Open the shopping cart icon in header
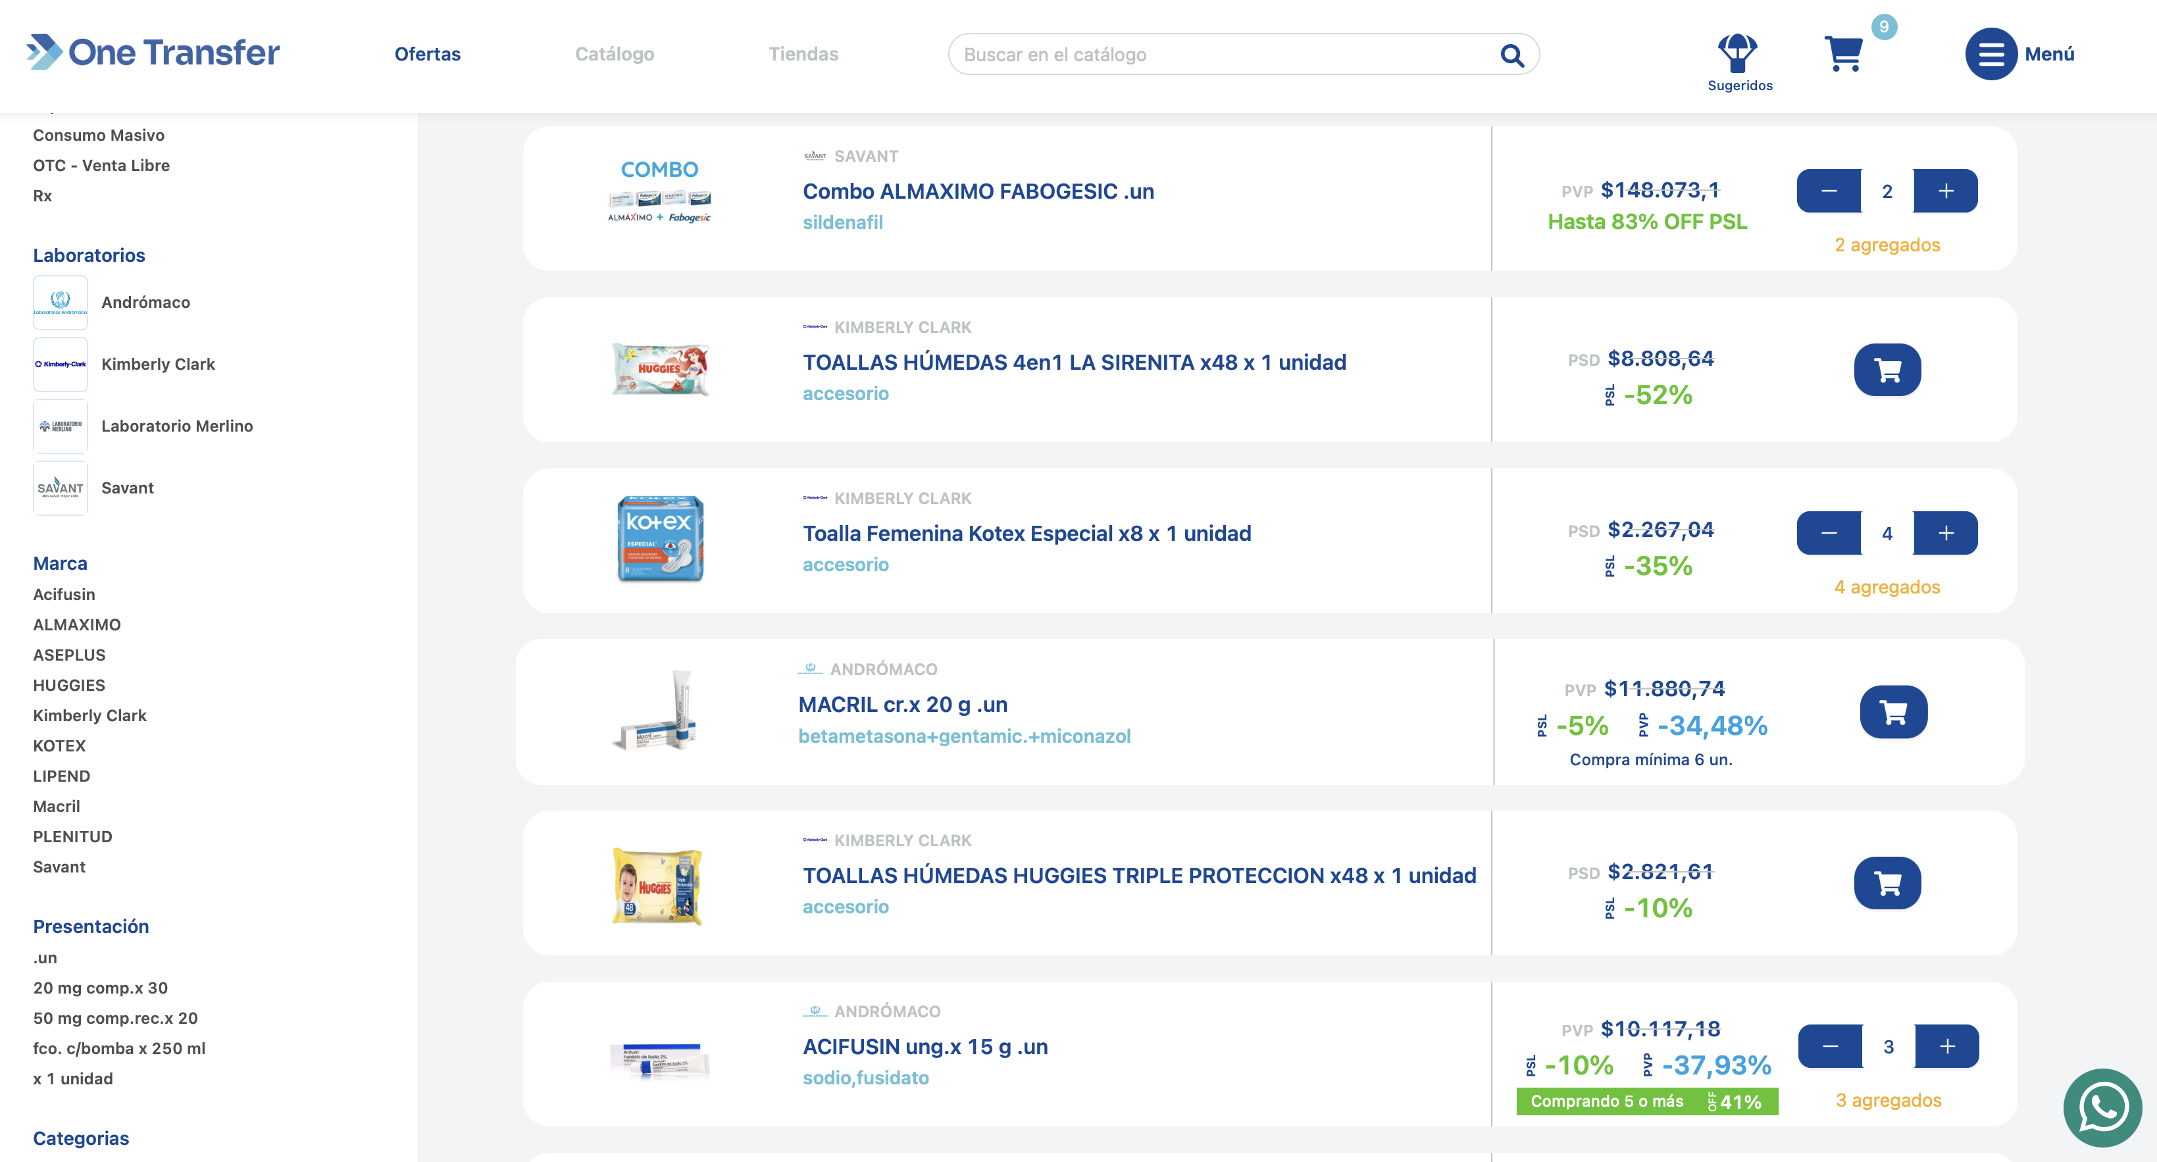This screenshot has height=1162, width=2157. [x=1843, y=53]
